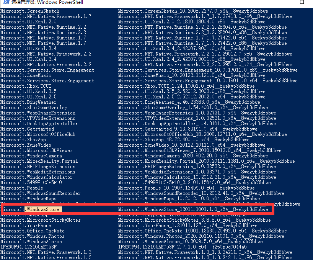313x260 pixels.
Task: Click package Microsoft.UI.Xaml.2.5_2.52012.2002.0_x86__8wekyb3d8bbwe
Action: (192, 92)
